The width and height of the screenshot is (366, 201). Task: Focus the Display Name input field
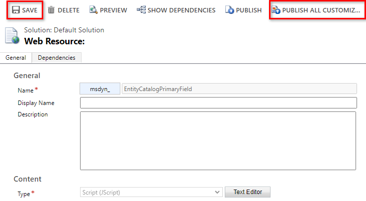coord(218,102)
